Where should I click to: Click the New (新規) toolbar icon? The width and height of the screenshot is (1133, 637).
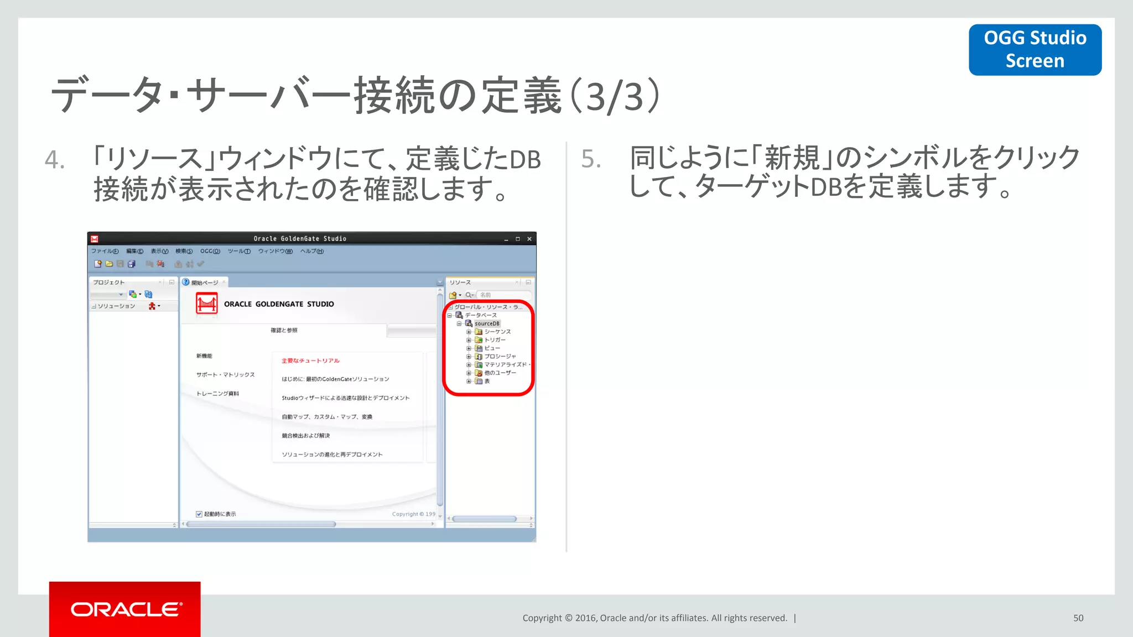(x=98, y=264)
